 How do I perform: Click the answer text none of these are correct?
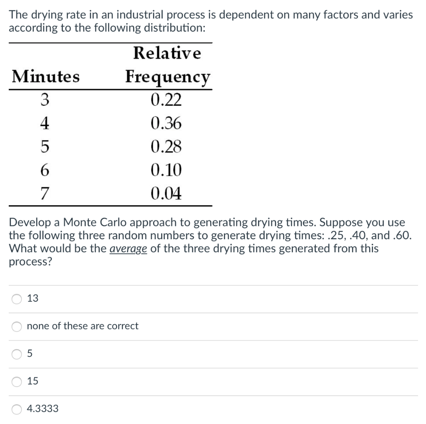point(82,326)
